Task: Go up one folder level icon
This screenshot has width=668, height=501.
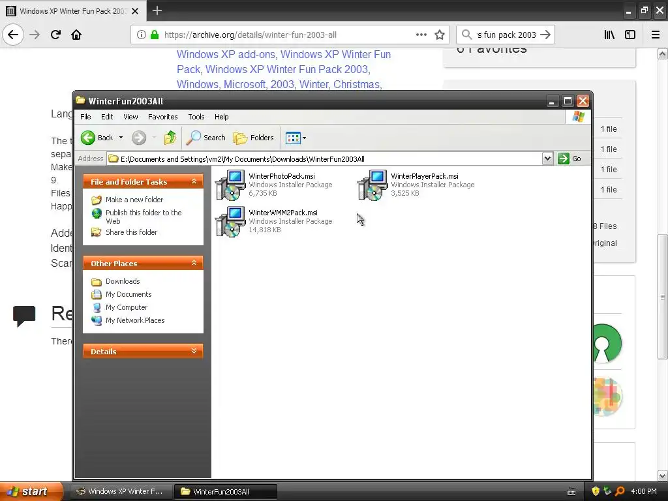Action: (x=170, y=138)
